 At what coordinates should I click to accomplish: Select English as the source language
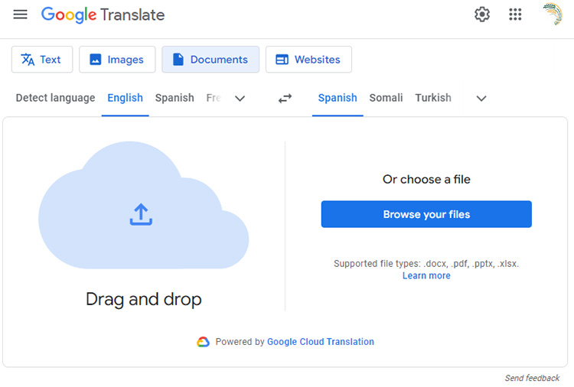tap(126, 98)
